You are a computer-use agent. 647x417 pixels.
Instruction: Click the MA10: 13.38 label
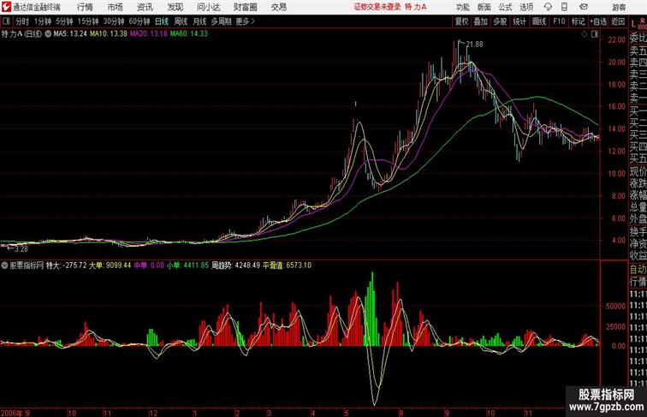pos(109,34)
